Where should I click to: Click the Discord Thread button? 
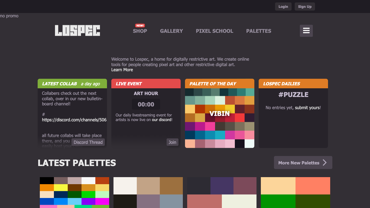(x=88, y=142)
